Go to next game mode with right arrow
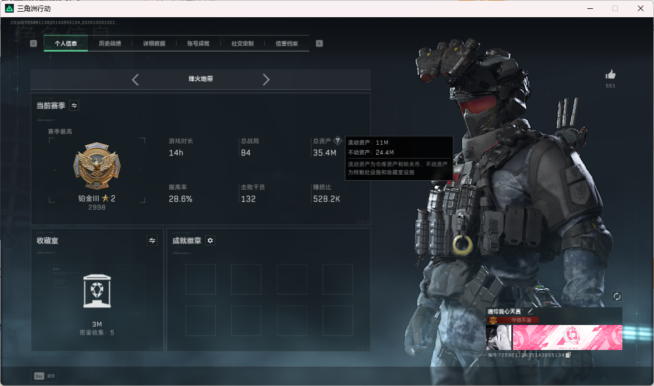654x386 pixels. pos(266,80)
